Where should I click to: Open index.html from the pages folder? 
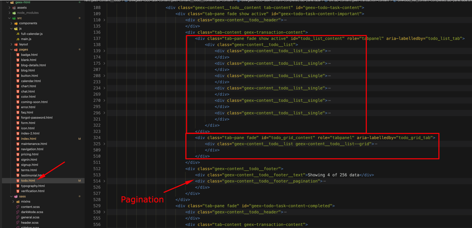point(28,139)
